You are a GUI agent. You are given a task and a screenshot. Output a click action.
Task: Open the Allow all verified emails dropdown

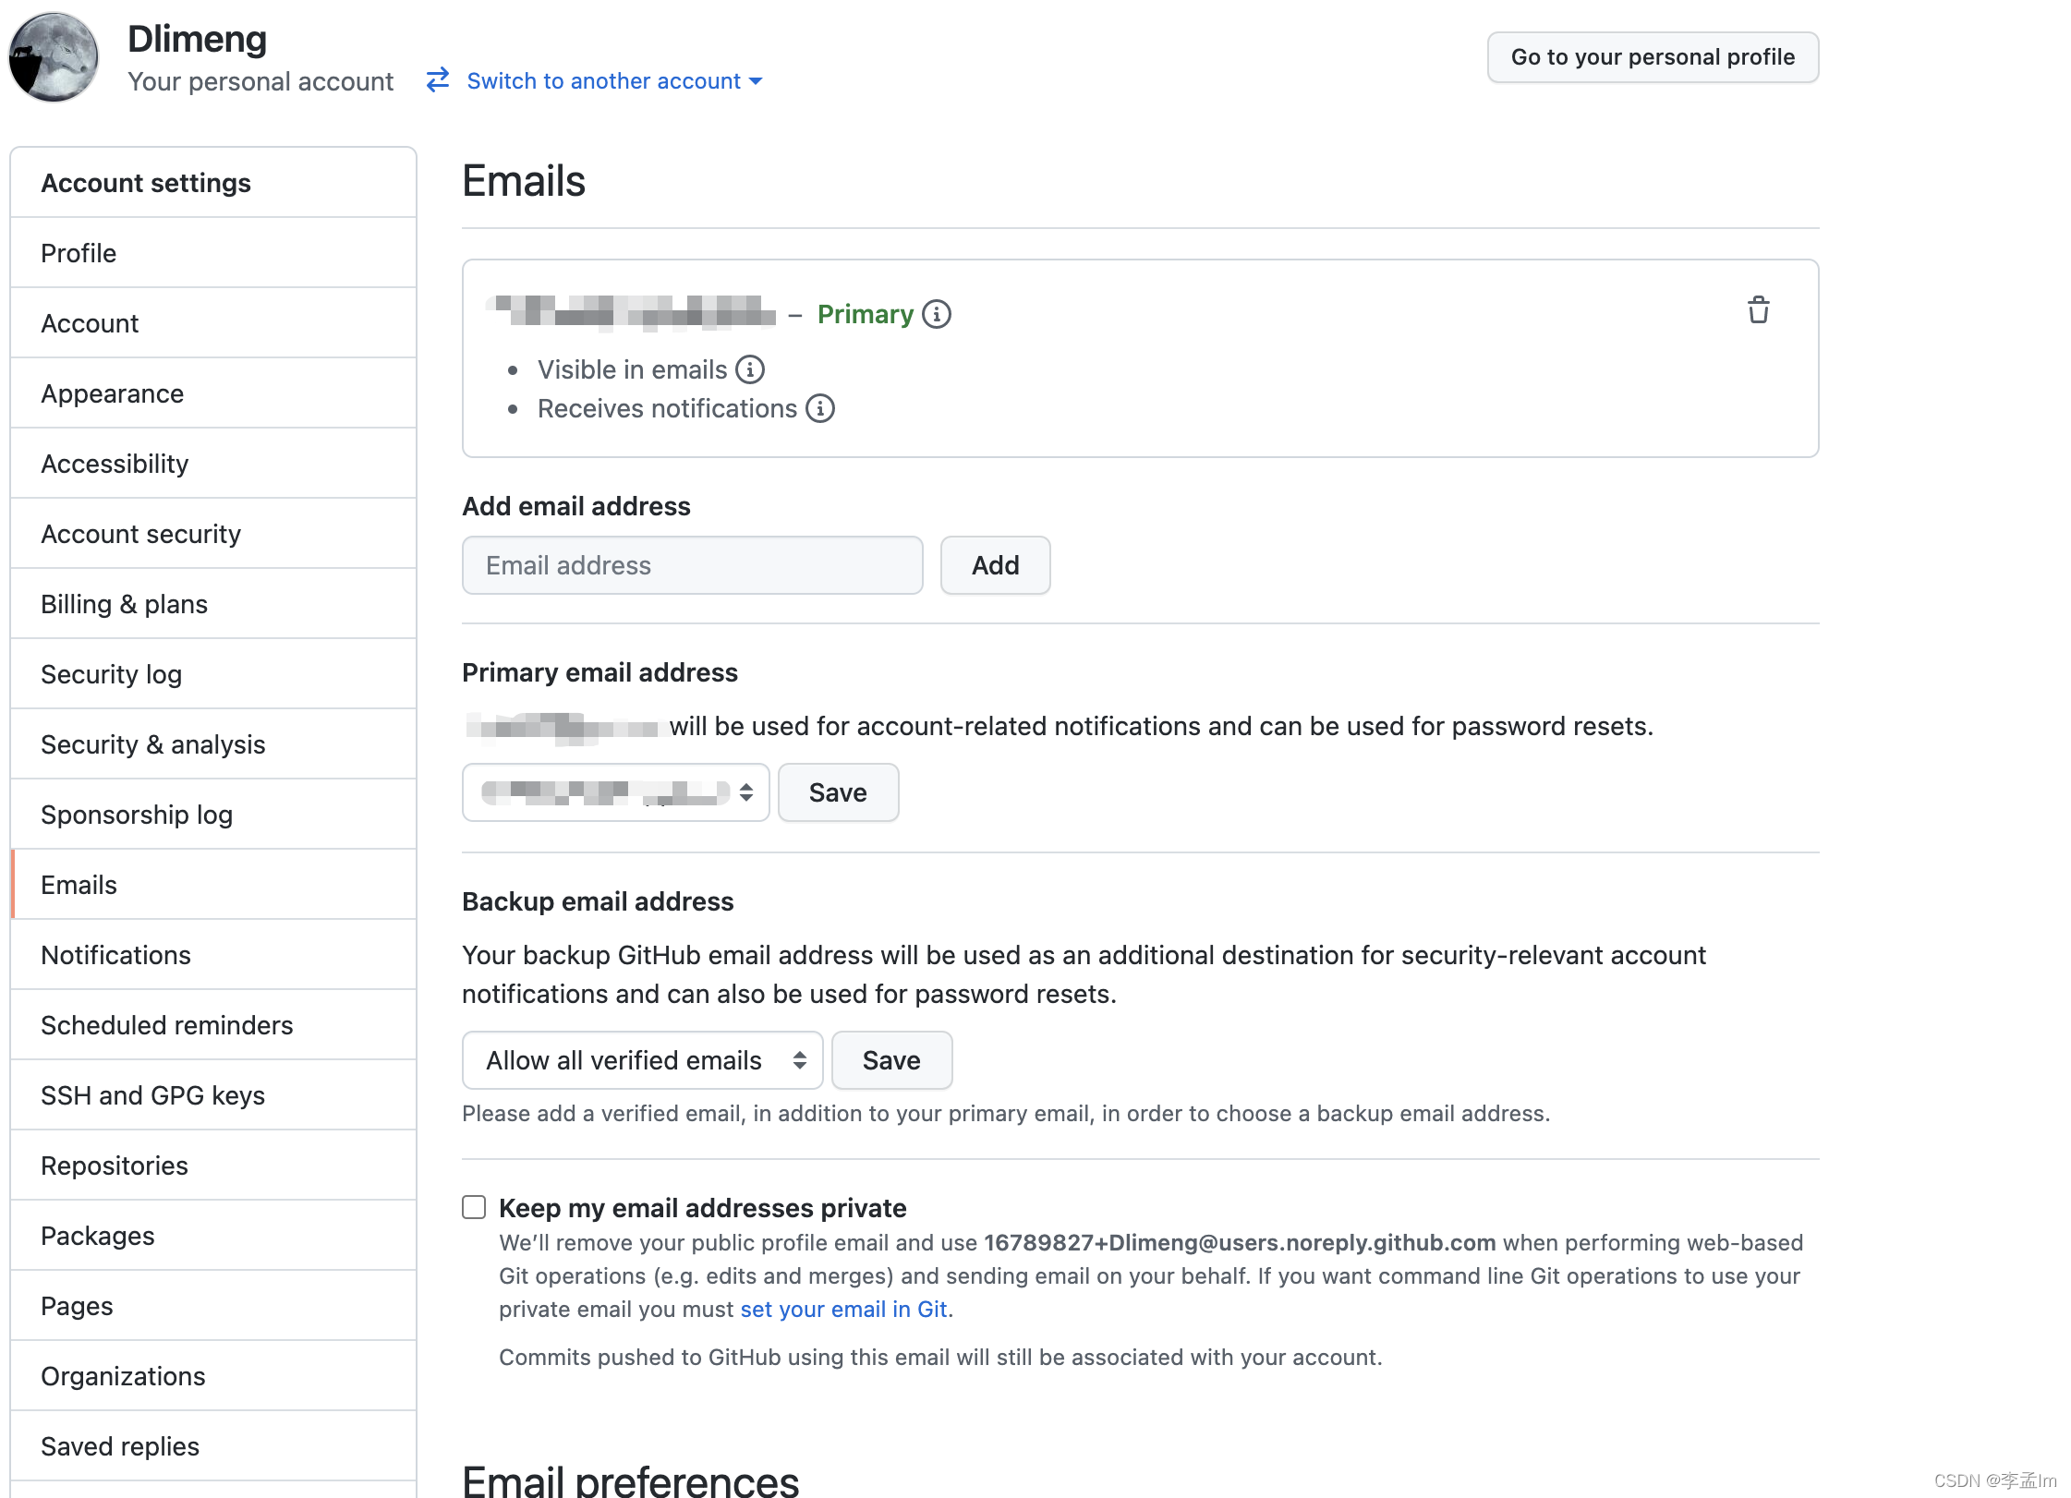pyautogui.click(x=643, y=1060)
